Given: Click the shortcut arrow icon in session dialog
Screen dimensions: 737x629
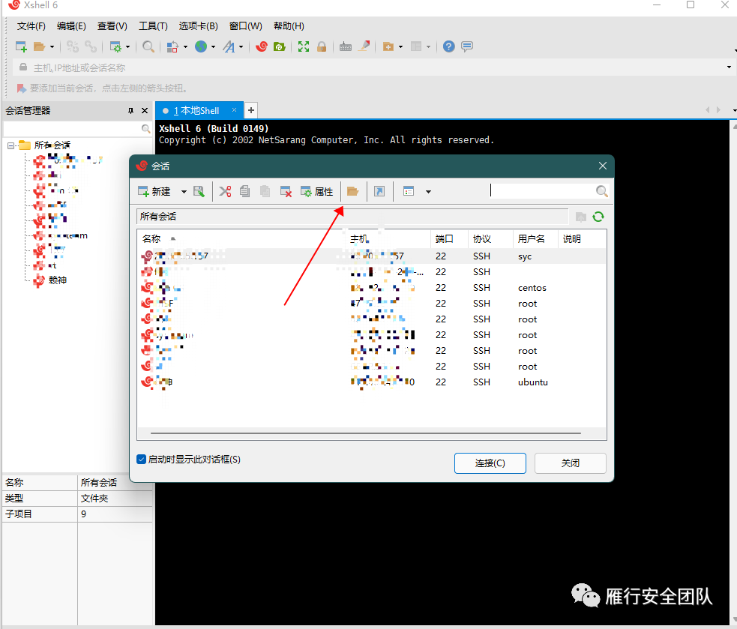Looking at the screenshot, I should (379, 191).
